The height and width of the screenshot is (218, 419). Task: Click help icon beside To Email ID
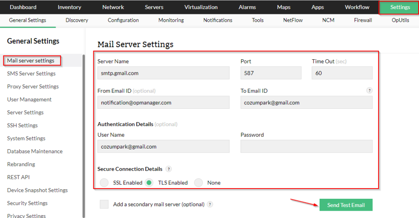point(369,90)
